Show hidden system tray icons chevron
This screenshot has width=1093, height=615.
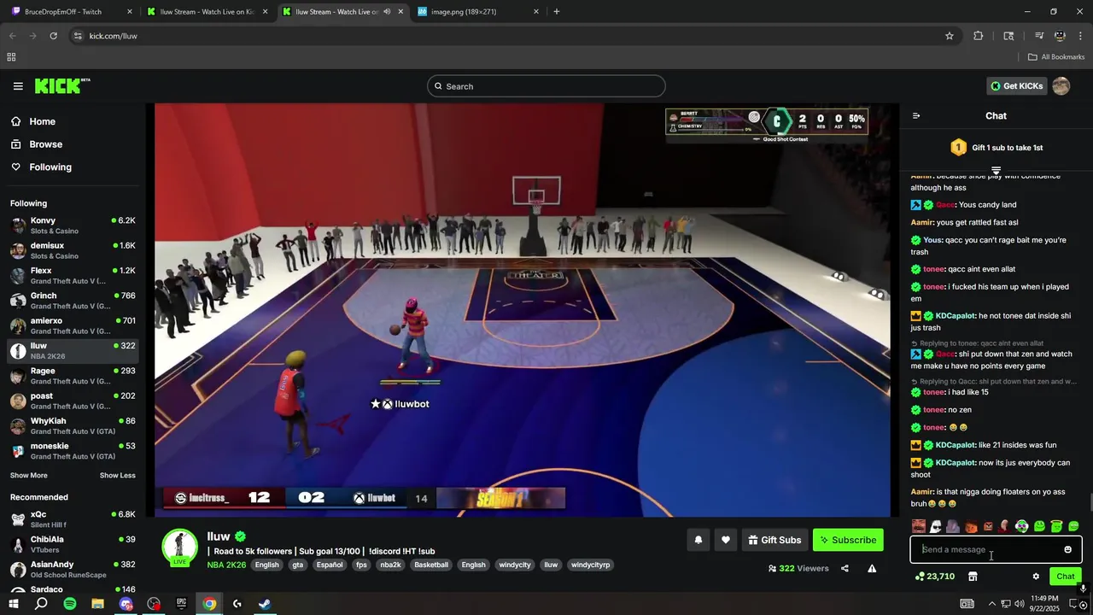tap(991, 604)
